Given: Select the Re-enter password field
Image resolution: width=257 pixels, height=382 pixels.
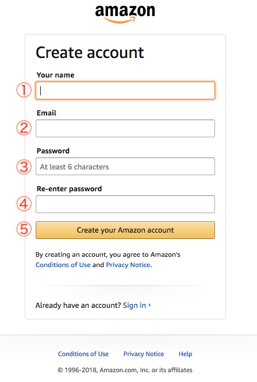Looking at the screenshot, I should tap(125, 204).
